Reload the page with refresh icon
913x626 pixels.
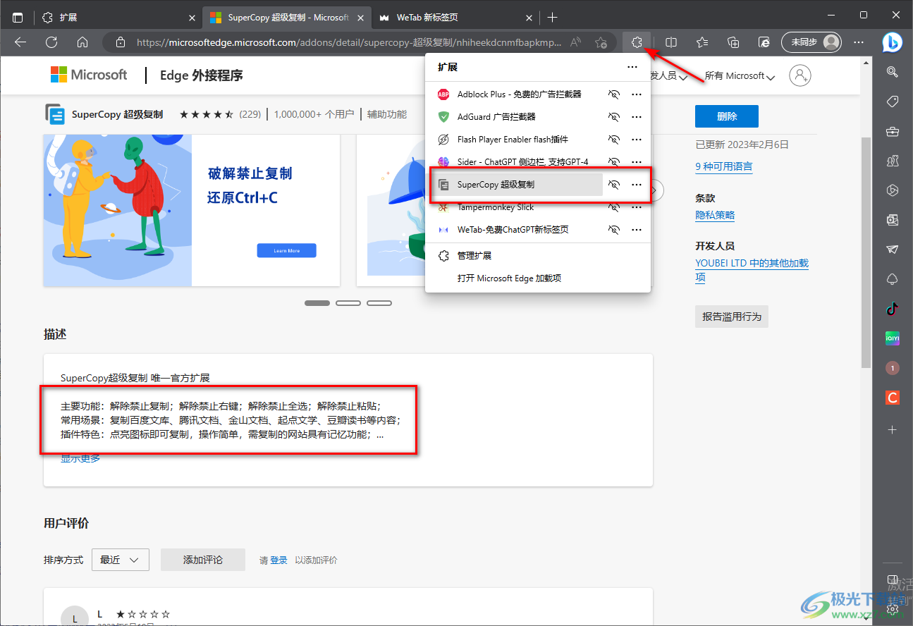[x=51, y=42]
